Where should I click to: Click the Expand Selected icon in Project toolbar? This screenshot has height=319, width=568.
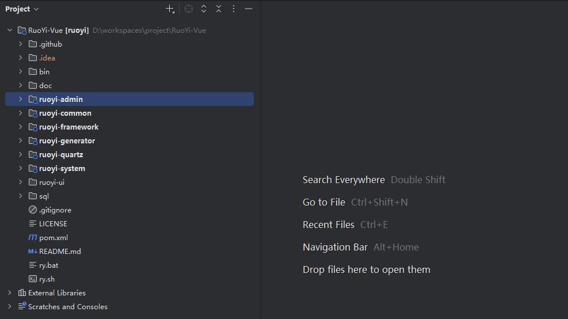click(x=204, y=9)
